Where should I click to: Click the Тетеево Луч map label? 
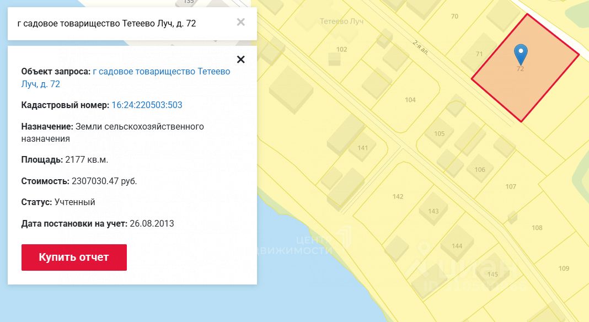(x=341, y=22)
